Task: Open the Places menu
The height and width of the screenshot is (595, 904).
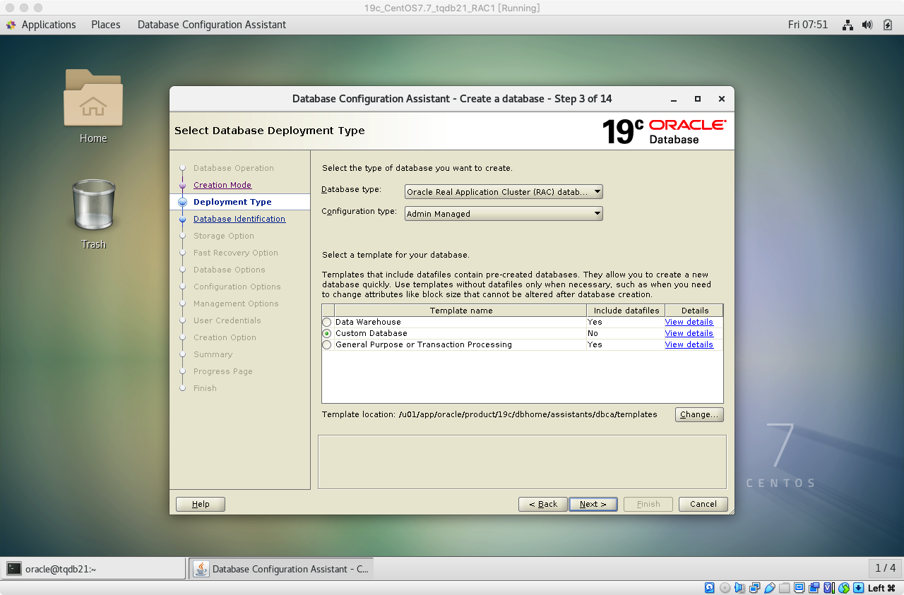Action: click(x=106, y=25)
